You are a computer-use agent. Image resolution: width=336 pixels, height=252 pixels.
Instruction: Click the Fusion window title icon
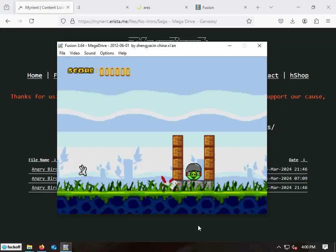point(61,46)
